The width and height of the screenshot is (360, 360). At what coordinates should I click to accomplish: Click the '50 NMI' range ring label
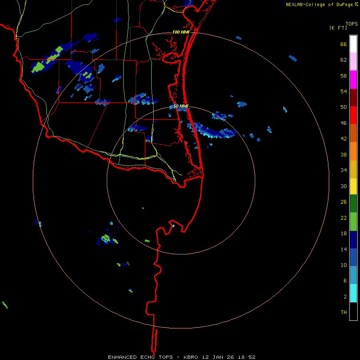tap(181, 106)
